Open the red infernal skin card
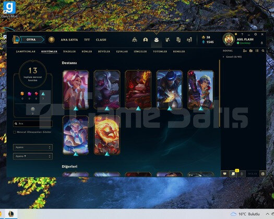This screenshot has height=219, width=274. pos(138,90)
